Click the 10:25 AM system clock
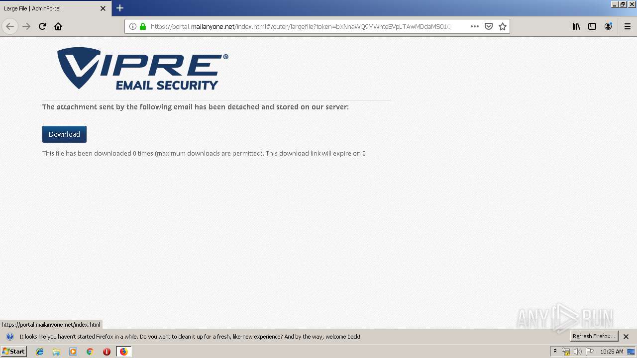This screenshot has width=637, height=358. (x=612, y=352)
